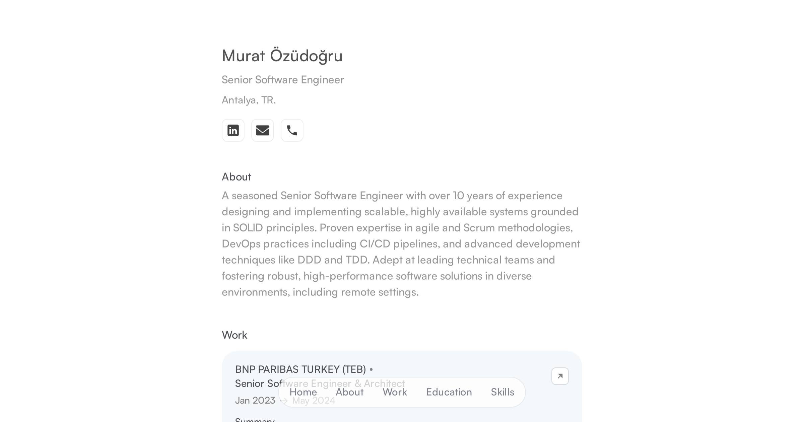The height and width of the screenshot is (422, 804).
Task: Go to Home in the floating nav
Action: 303,392
